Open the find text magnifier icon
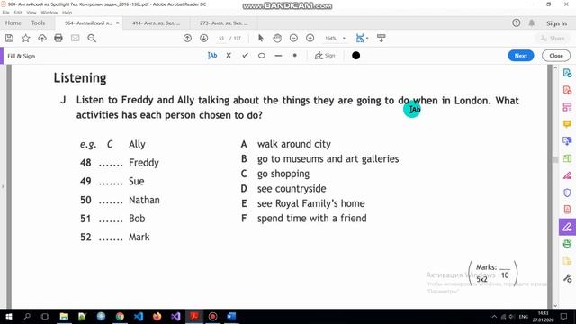This screenshot has height=324, width=576. [92, 38]
